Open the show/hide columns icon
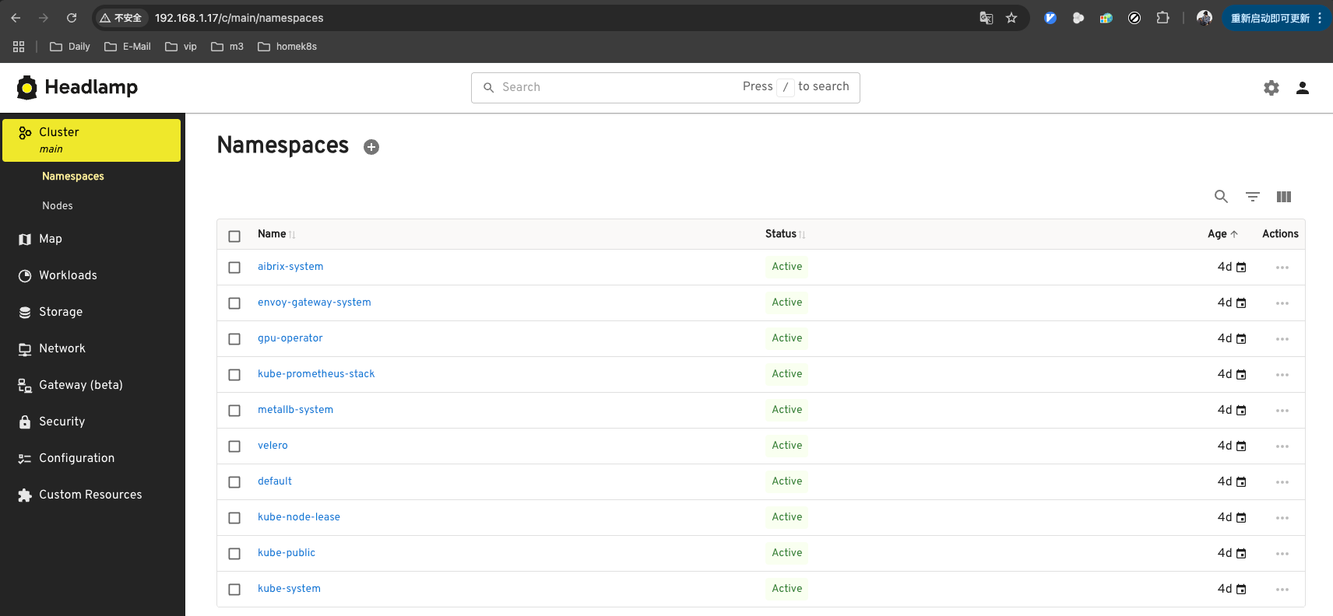Image resolution: width=1333 pixels, height=616 pixels. pyautogui.click(x=1284, y=197)
